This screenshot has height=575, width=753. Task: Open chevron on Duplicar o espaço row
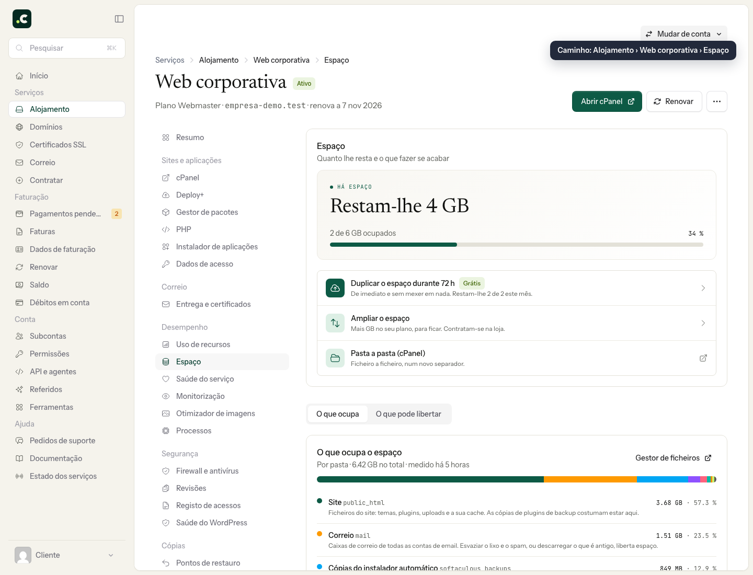click(703, 288)
